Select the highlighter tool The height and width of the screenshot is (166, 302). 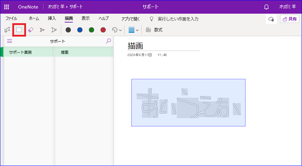pos(54,30)
